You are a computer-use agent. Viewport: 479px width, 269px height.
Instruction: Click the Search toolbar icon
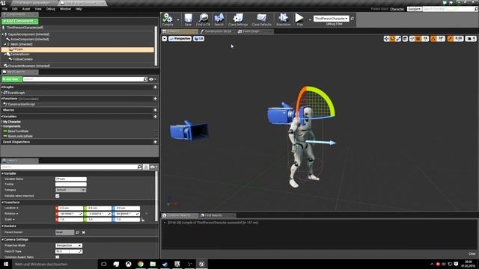click(x=219, y=19)
